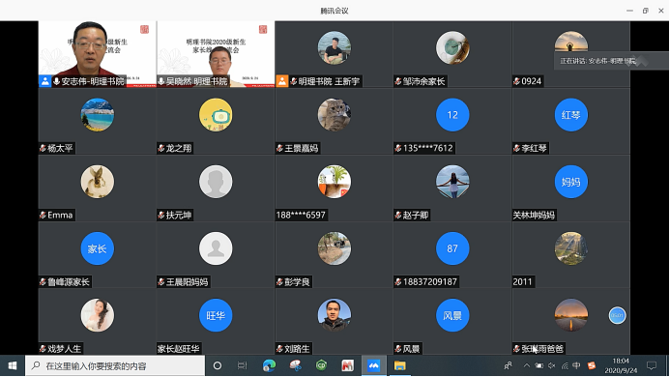
Task: Click 扶元坤's gray default avatar
Action: 216,182
